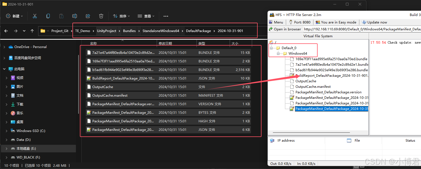
Task: Click TE_Demo in the address breadcrumb
Action: pyautogui.click(x=83, y=31)
